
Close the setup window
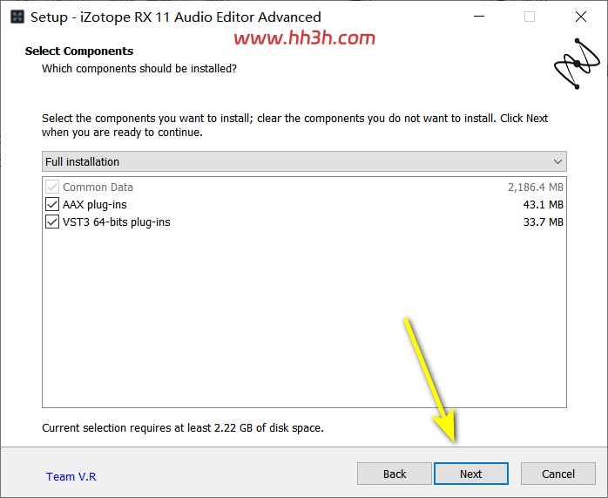click(580, 17)
